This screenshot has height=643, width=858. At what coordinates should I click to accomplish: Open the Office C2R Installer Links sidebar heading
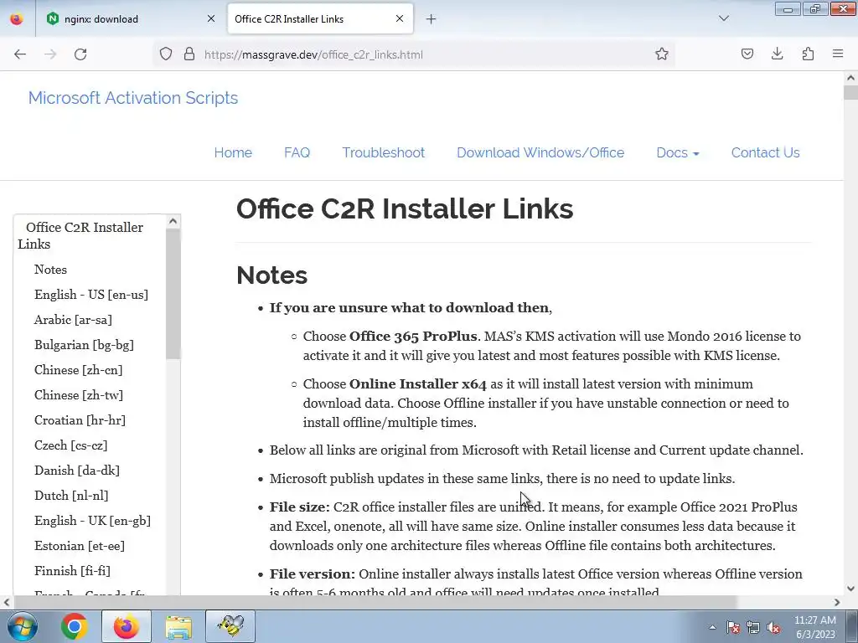(x=80, y=235)
